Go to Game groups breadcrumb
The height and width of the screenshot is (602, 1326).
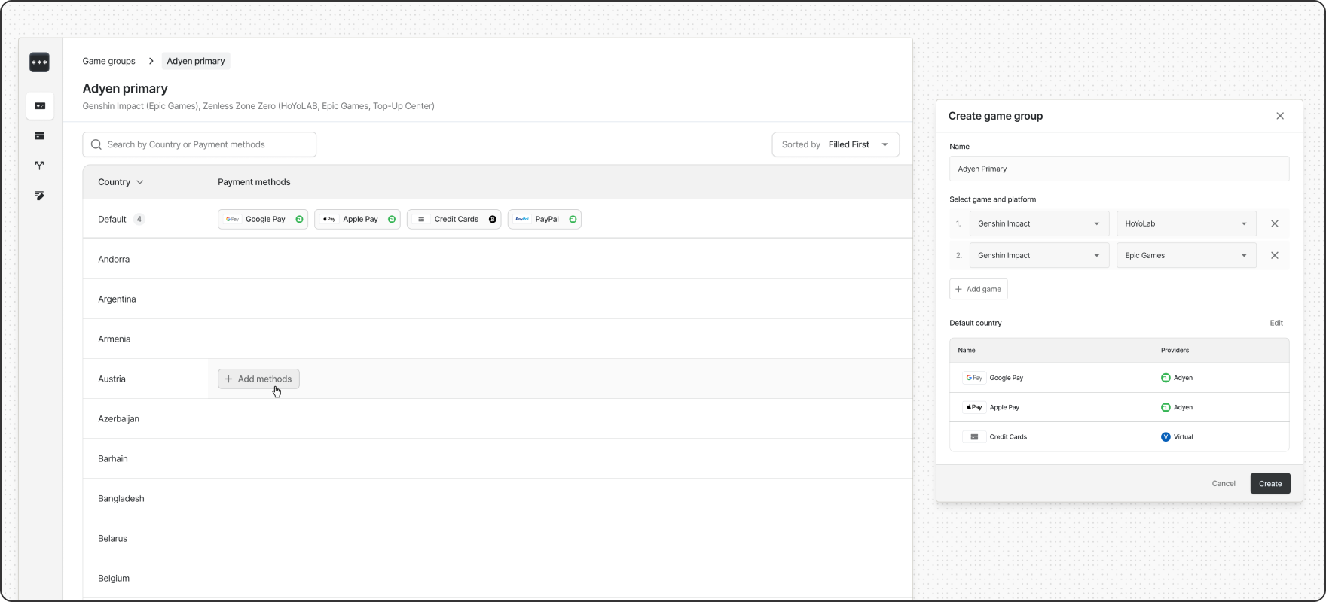109,61
